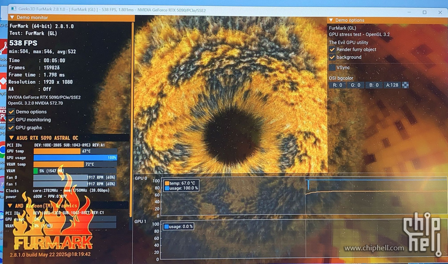The width and height of the screenshot is (448, 264).
Task: Collapse the Demo options panel triangle
Action: coord(331,20)
